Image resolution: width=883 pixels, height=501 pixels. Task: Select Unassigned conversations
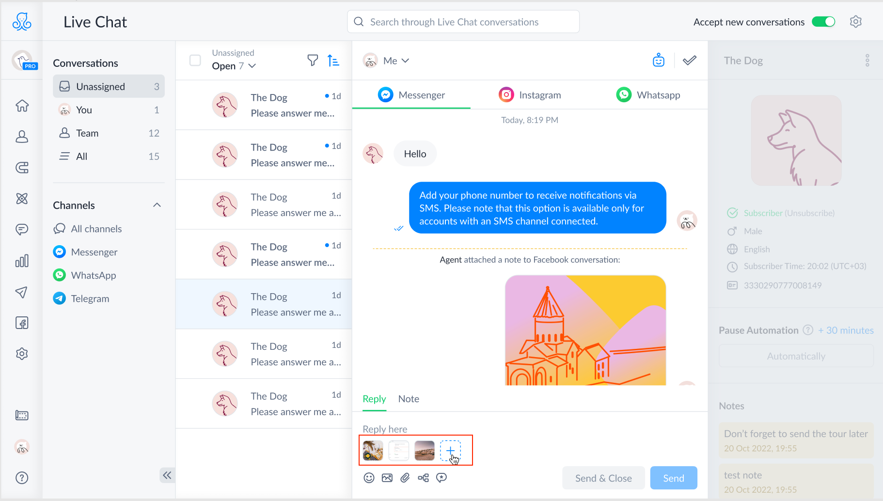(x=109, y=86)
